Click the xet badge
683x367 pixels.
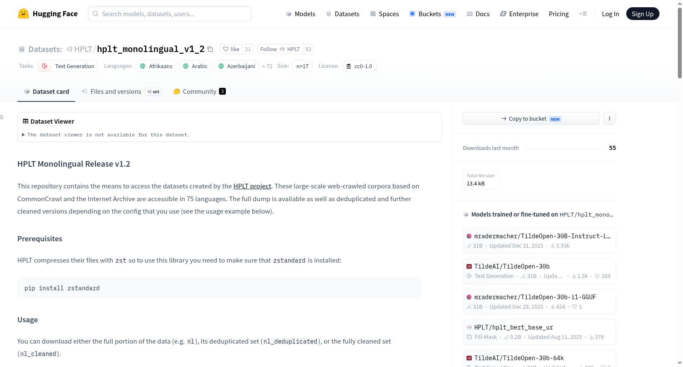click(153, 92)
